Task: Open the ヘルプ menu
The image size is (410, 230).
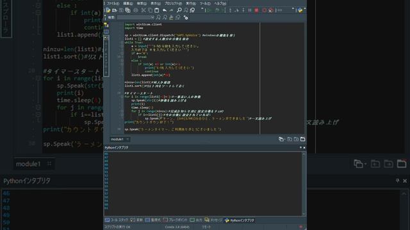Action: point(220,3)
